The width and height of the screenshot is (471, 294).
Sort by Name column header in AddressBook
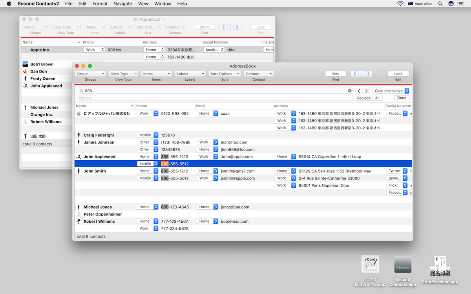(x=105, y=106)
